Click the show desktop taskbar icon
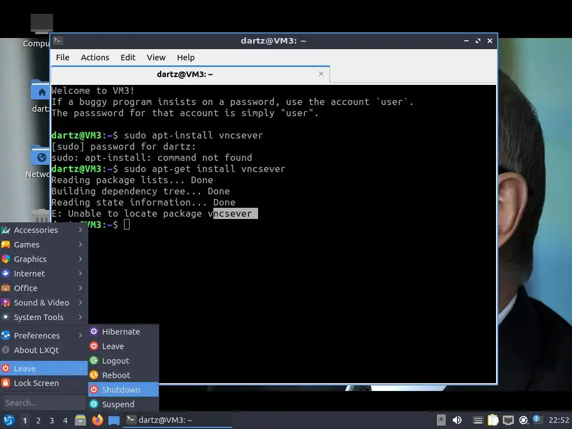Image resolution: width=572 pixels, height=429 pixels. tap(114, 420)
